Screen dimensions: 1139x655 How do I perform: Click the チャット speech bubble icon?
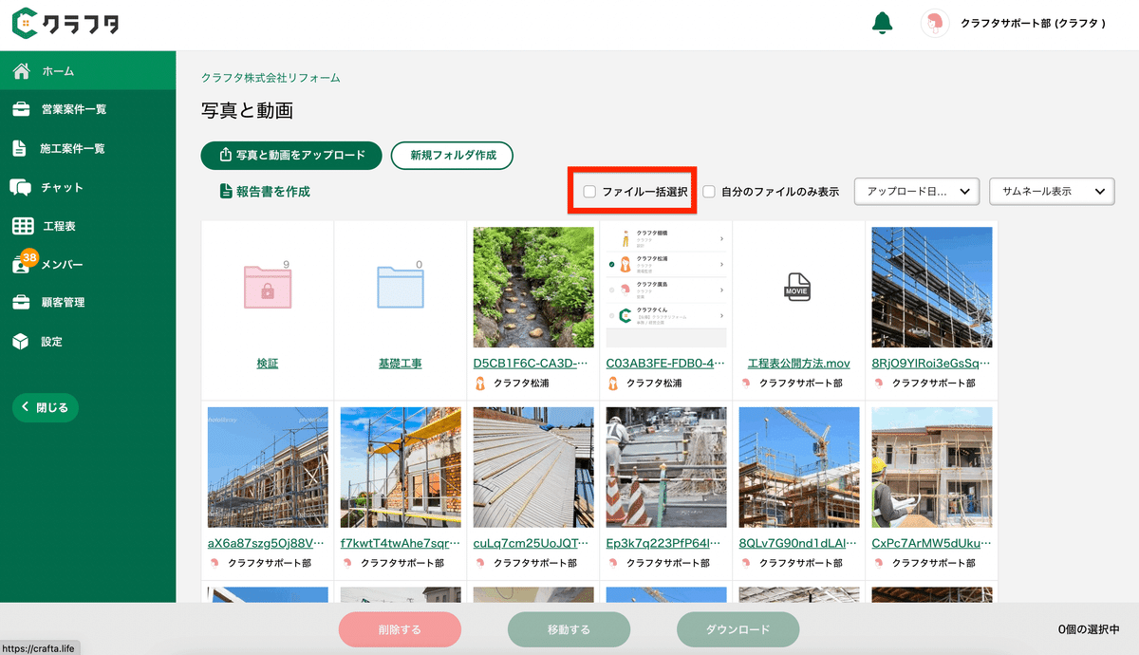tap(21, 187)
